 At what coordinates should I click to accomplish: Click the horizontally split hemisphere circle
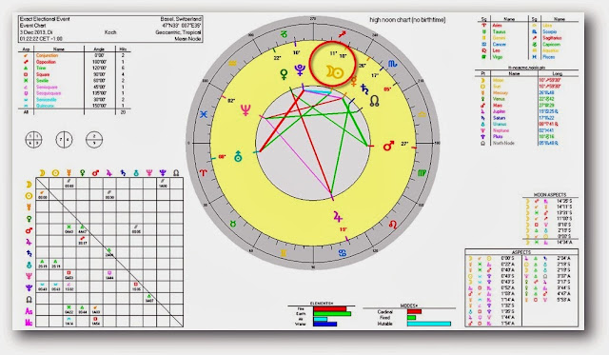(x=94, y=140)
